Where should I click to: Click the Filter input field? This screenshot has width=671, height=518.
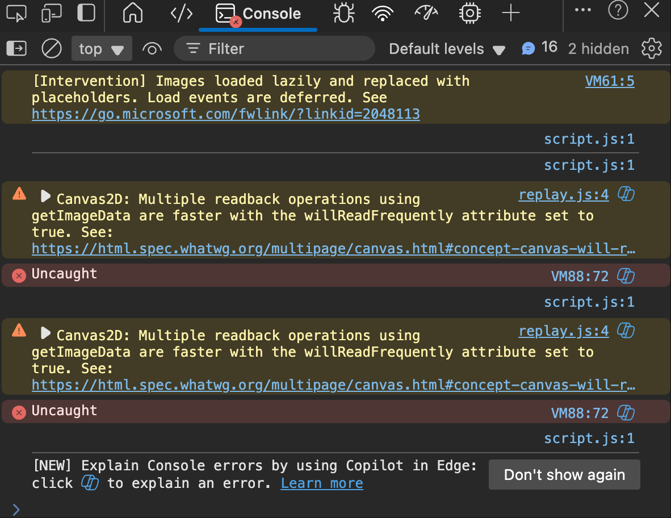click(284, 49)
